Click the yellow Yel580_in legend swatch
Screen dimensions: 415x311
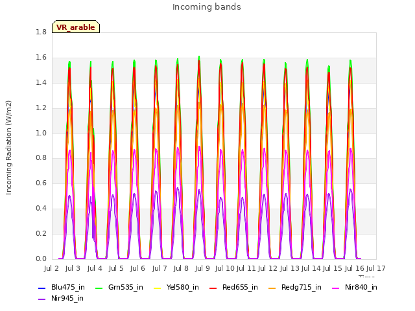pos(157,288)
